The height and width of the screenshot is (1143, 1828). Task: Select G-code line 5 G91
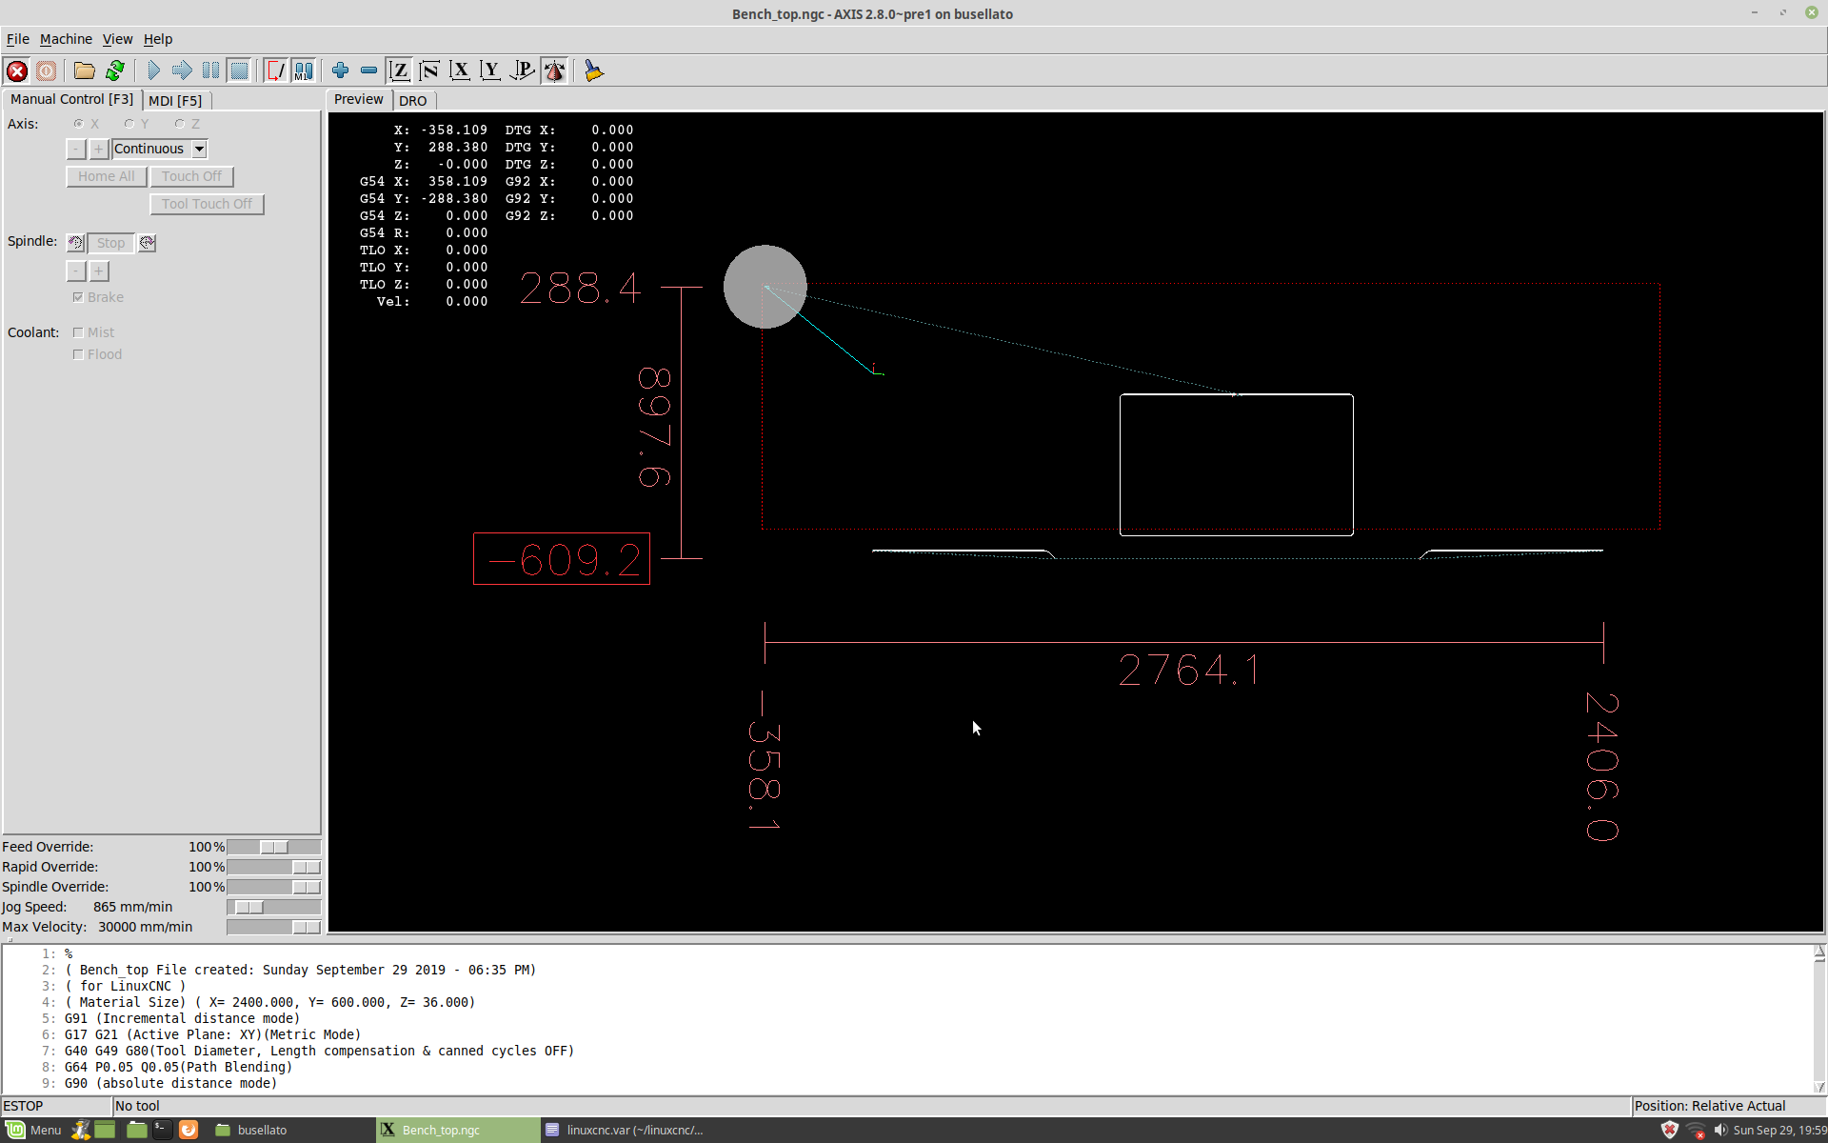click(x=181, y=1018)
